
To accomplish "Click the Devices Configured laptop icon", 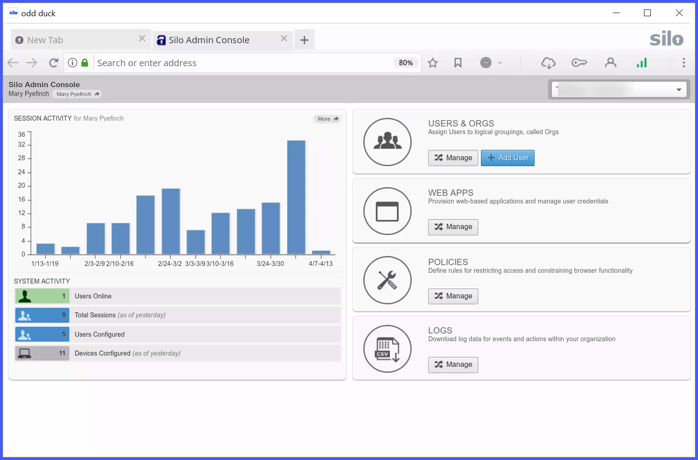I will tap(24, 353).
